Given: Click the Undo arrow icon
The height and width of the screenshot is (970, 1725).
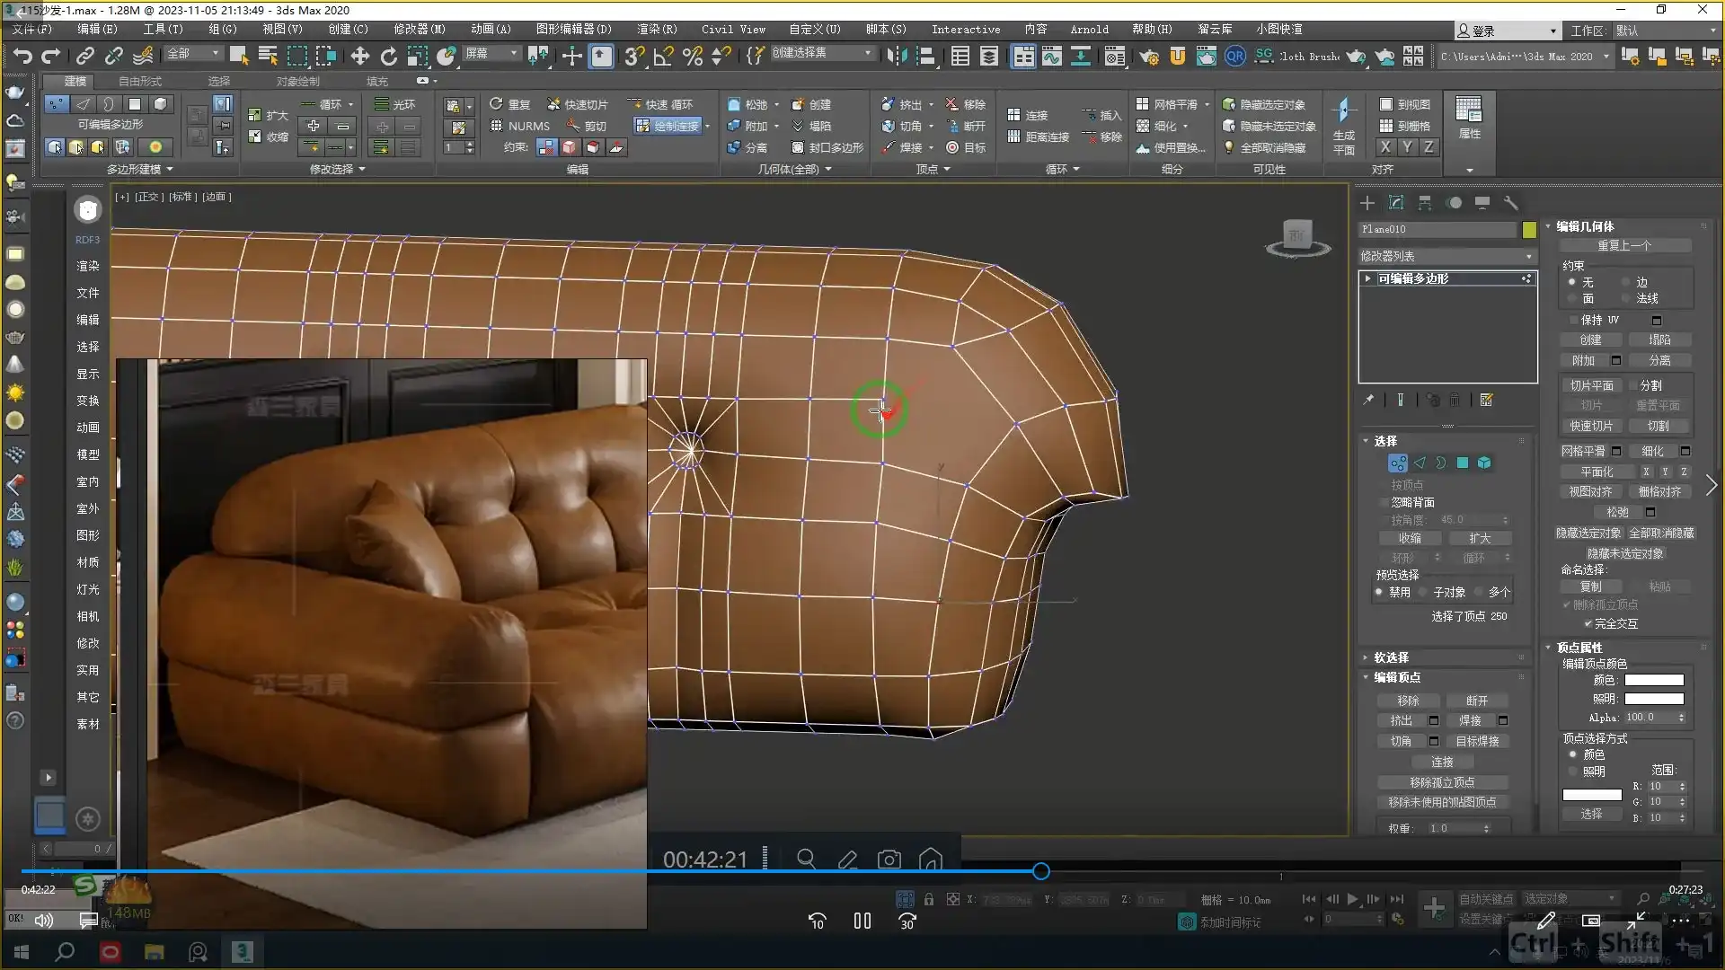Looking at the screenshot, I should click(x=22, y=56).
